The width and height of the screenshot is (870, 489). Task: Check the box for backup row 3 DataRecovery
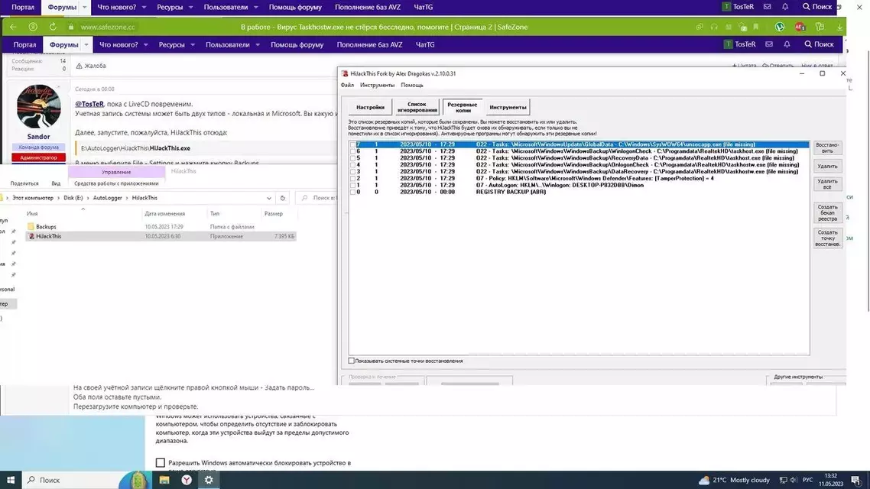point(352,171)
